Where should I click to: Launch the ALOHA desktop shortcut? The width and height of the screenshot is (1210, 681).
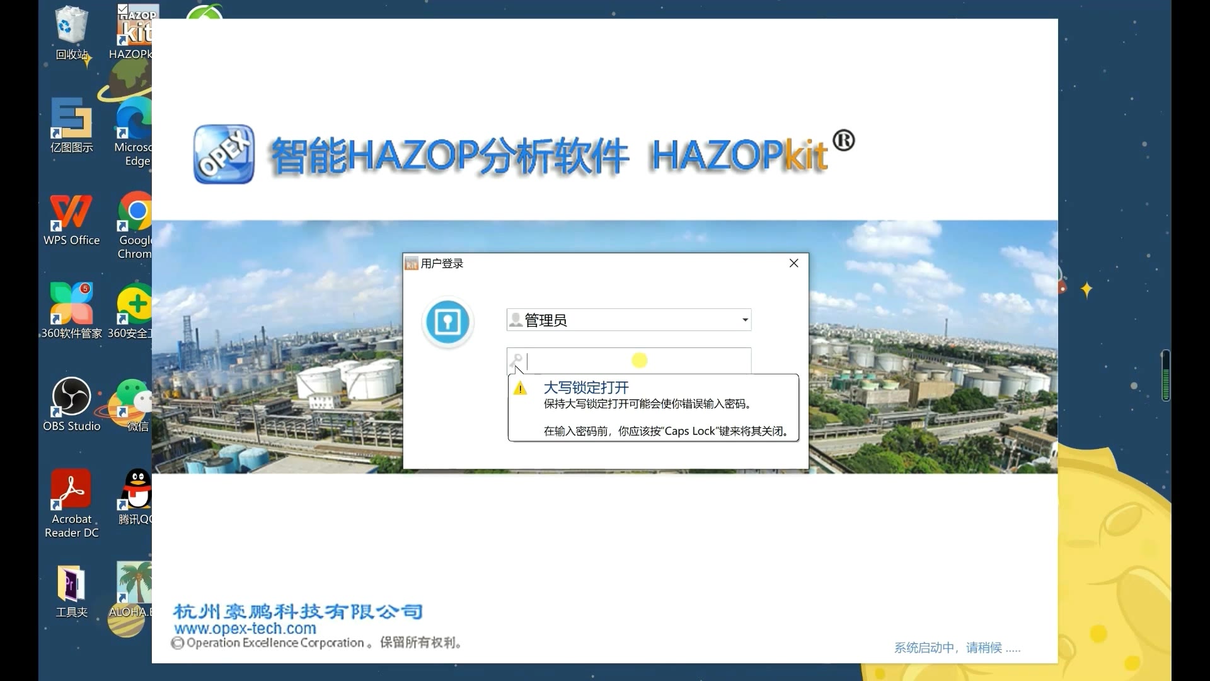pyautogui.click(x=130, y=589)
